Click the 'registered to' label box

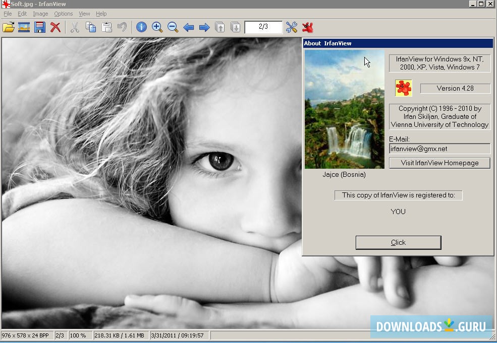399,195
